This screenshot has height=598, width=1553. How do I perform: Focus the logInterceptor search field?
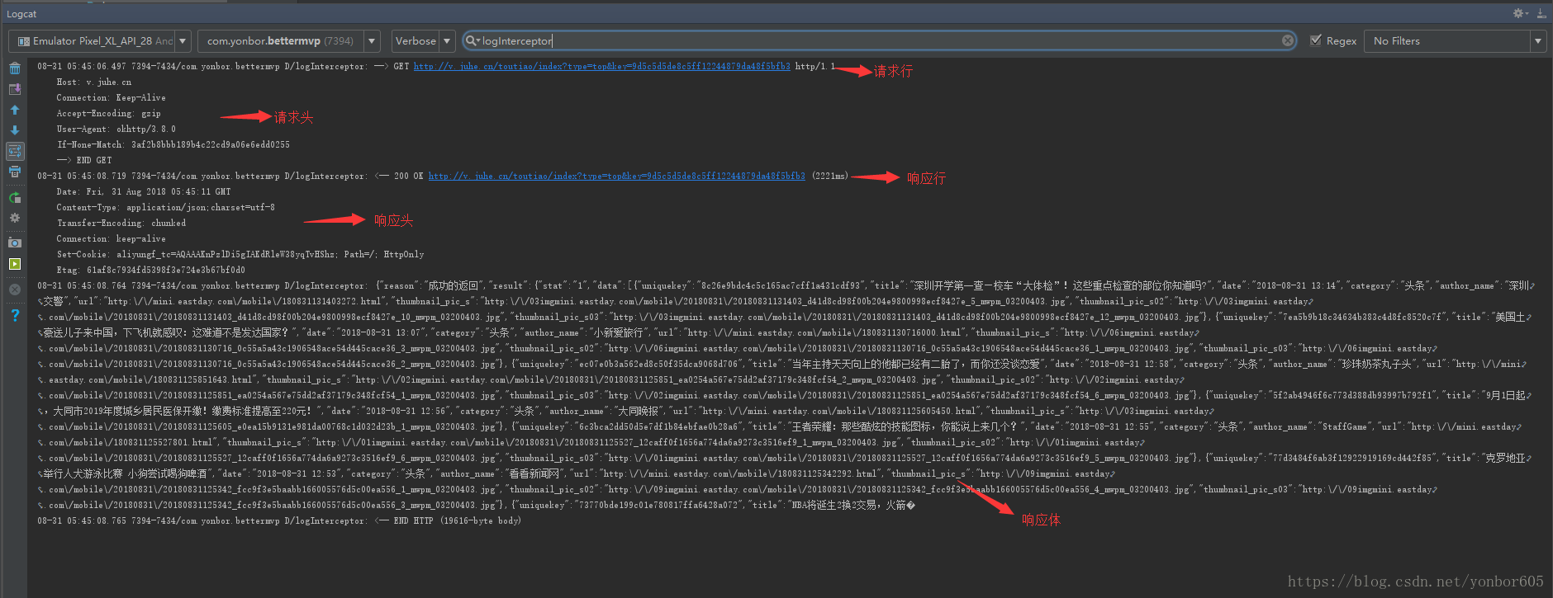pos(879,40)
